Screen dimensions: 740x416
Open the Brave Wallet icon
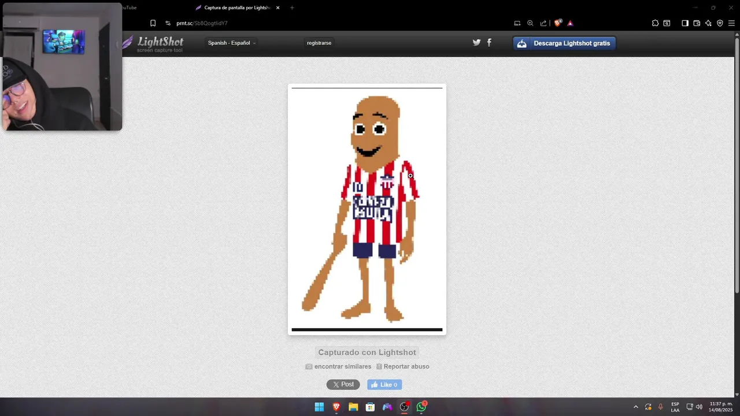[x=697, y=23]
